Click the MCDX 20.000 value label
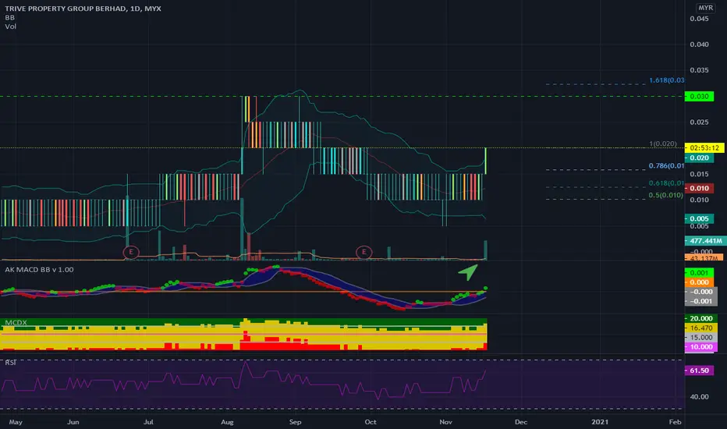This screenshot has height=429, width=727. (x=701, y=318)
